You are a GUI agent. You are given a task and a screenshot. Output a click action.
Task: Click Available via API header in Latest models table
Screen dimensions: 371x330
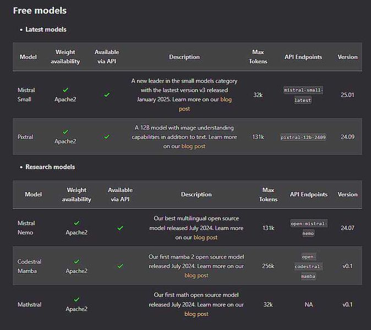(107, 57)
